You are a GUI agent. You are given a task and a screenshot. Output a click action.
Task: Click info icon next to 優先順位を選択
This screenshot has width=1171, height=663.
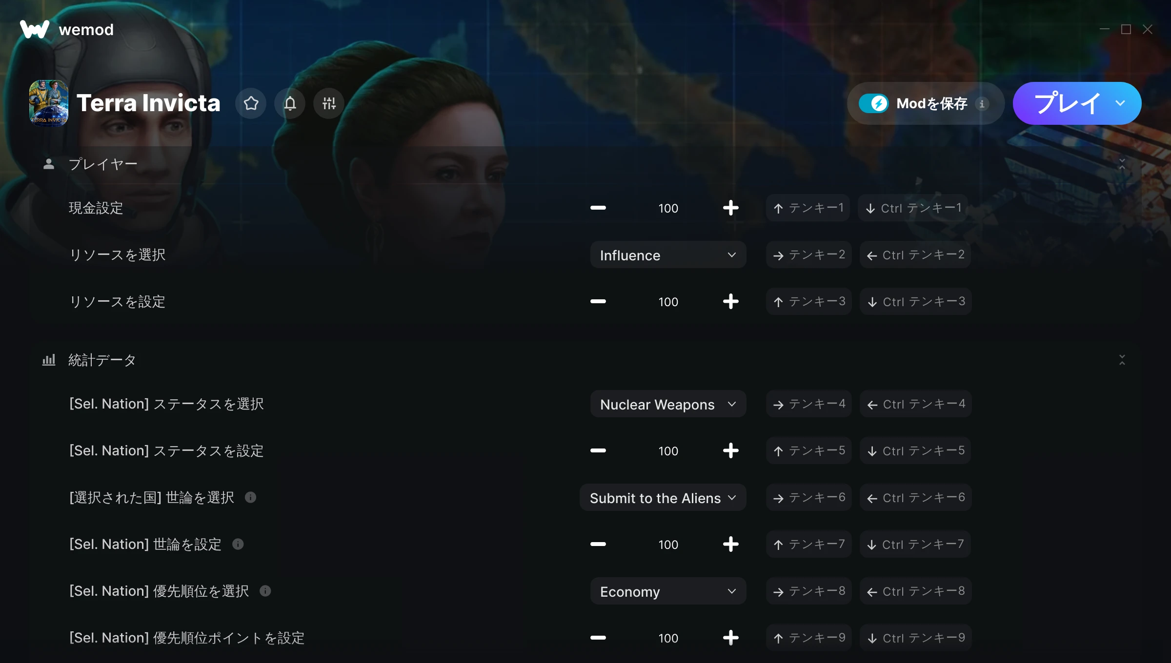coord(265,591)
